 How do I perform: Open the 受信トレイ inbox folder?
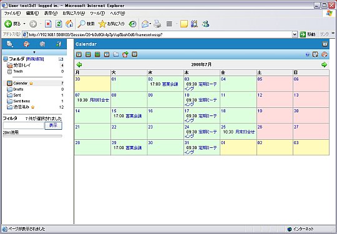point(22,66)
